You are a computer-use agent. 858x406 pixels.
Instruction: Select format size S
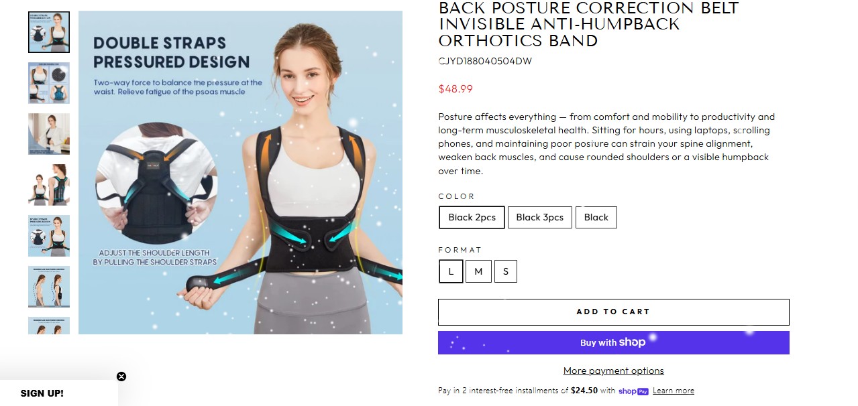click(x=506, y=271)
